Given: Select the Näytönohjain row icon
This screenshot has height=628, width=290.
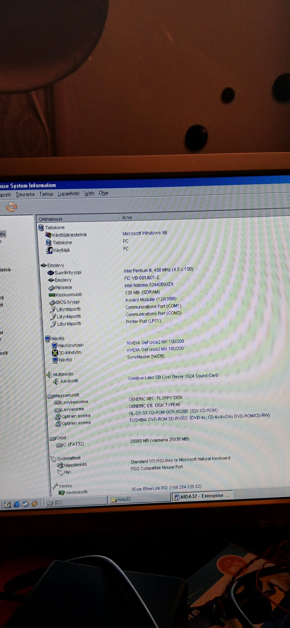Looking at the screenshot, I should pyautogui.click(x=54, y=346).
